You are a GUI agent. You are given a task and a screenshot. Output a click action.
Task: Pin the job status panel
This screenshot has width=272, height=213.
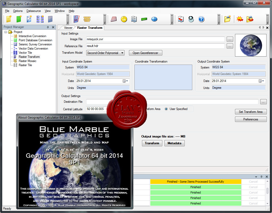click(x=261, y=177)
